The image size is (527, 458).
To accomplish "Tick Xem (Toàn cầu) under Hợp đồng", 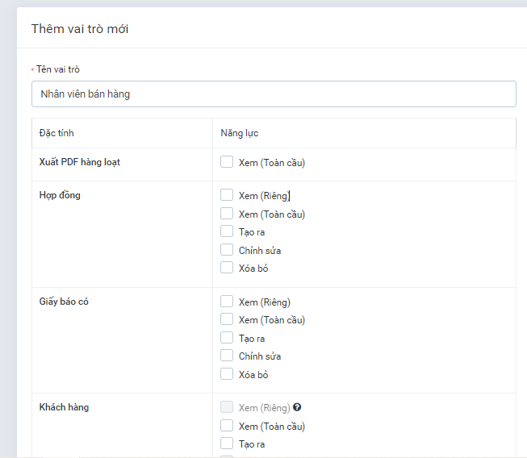I will (x=227, y=214).
